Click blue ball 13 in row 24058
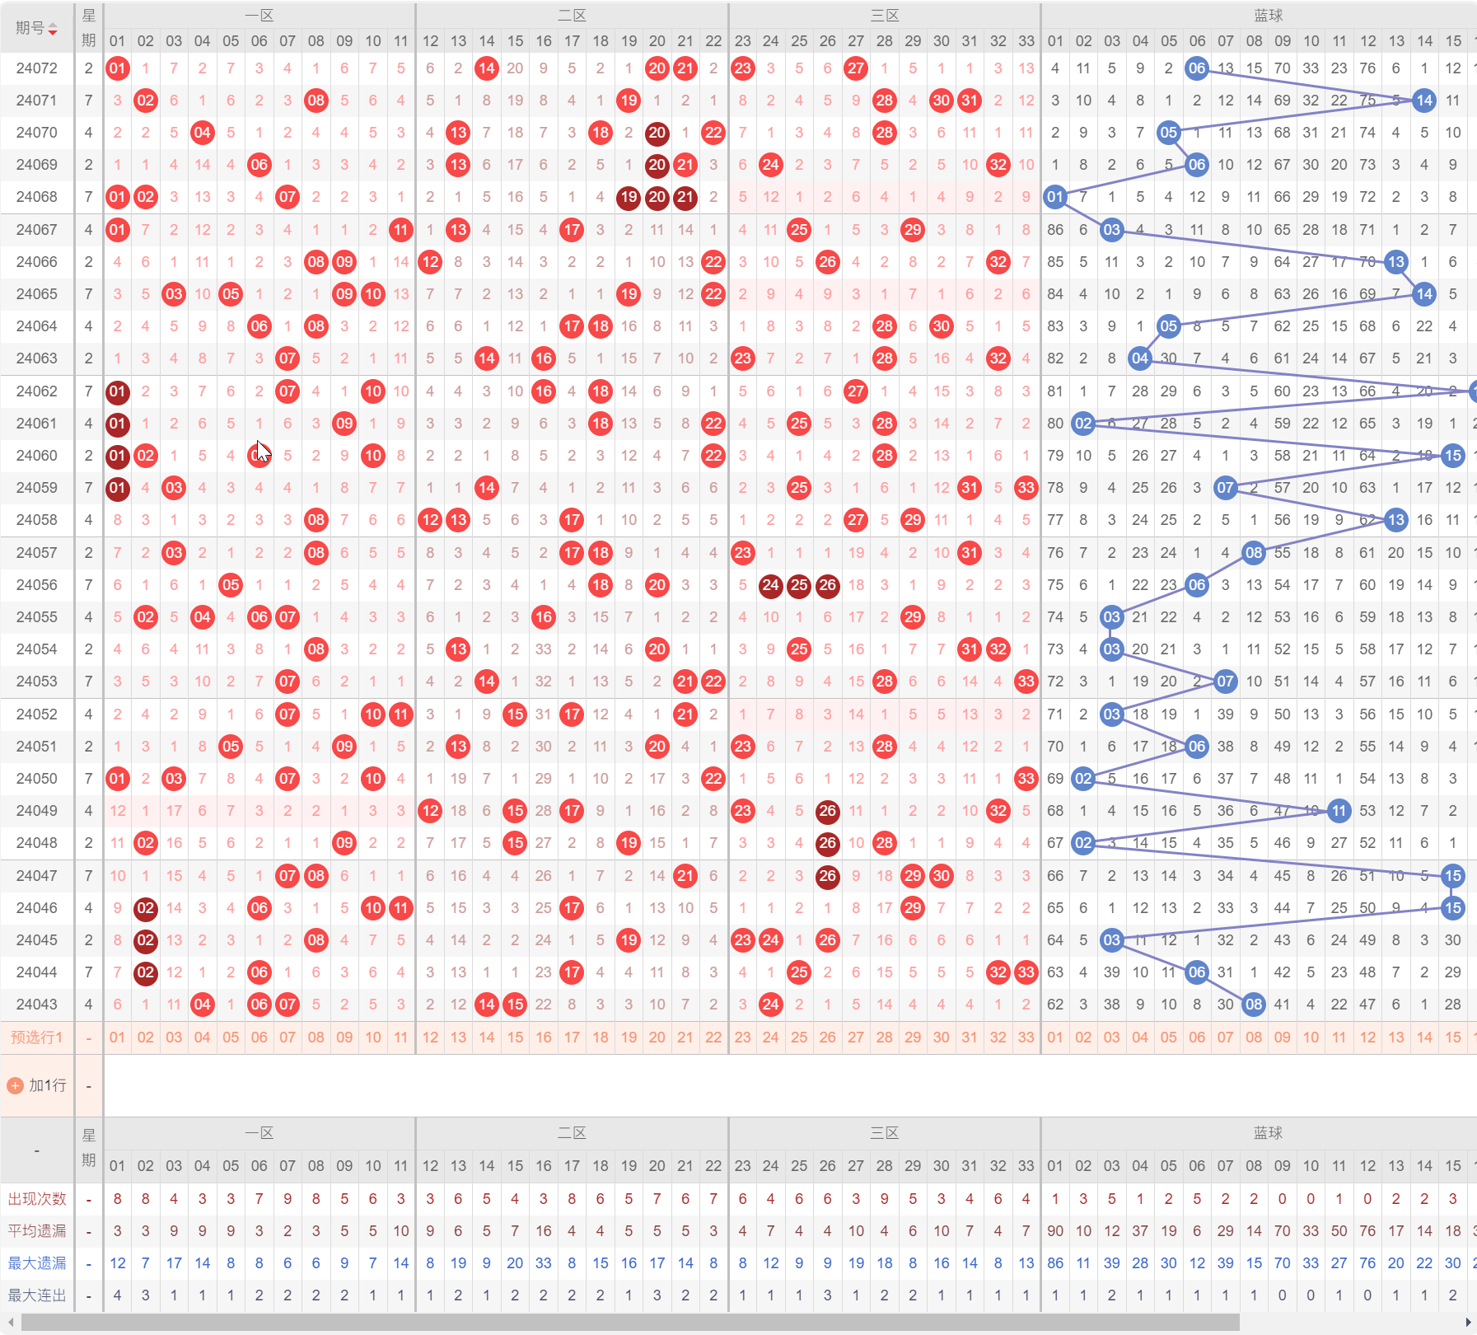 [1395, 520]
